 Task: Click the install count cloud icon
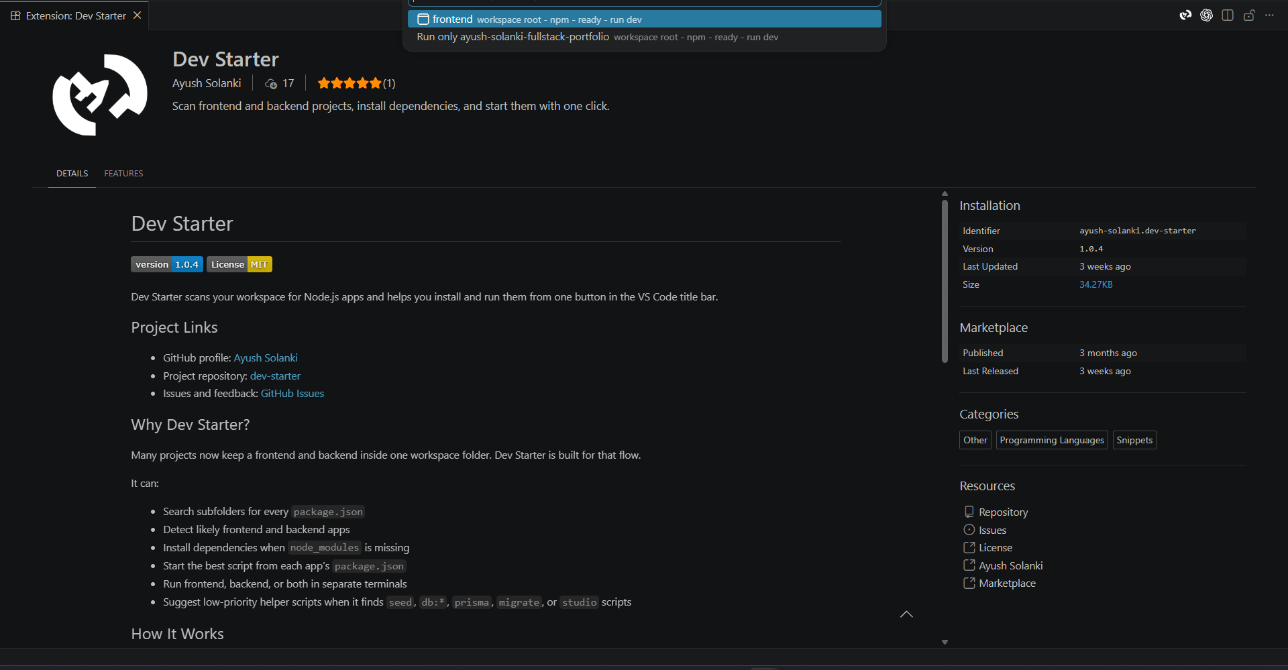[271, 84]
